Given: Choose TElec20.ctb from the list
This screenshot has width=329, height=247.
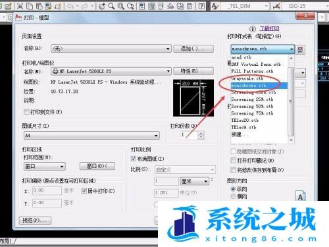Looking at the screenshot, I should click(x=259, y=121).
